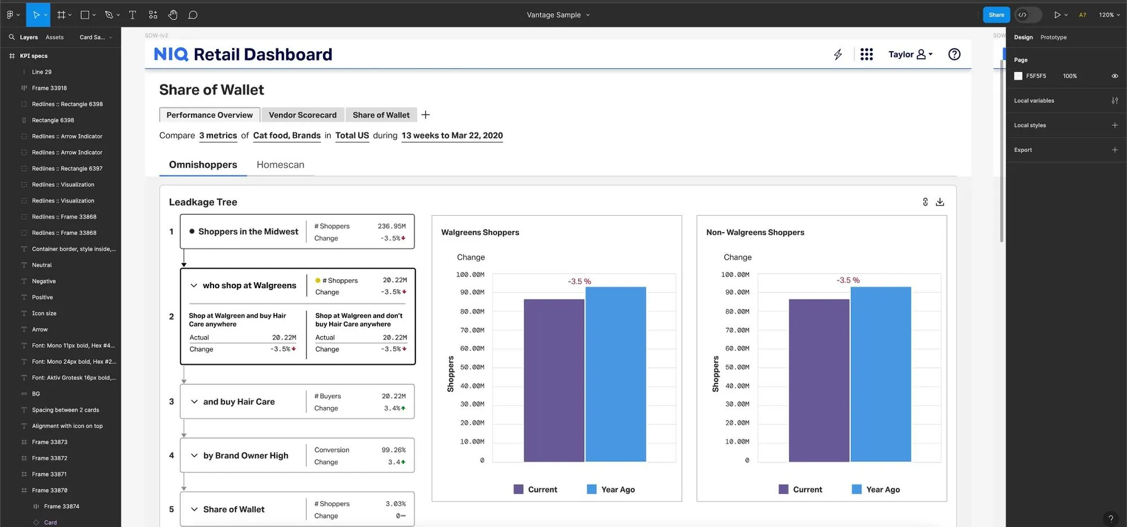Open the Taylor user account dropdown

coord(911,54)
